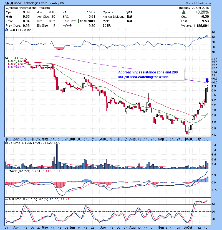The image size is (222, 230).
Task: Click the MA(50) 6.57 legend text
Action: [16, 64]
